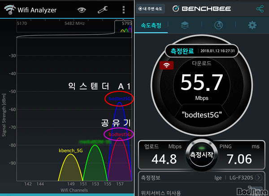Tap the red Wi-Fi indicator icon

[166, 65]
